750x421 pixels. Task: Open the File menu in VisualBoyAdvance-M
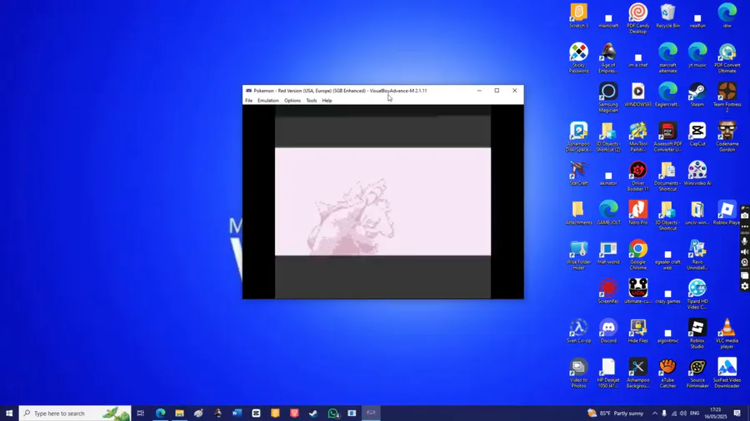coord(248,101)
